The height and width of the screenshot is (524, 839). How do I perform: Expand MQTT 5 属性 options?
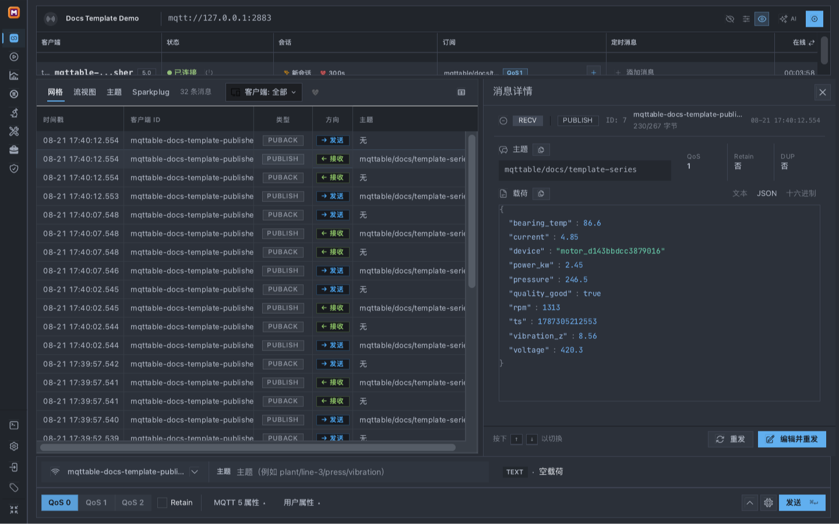239,502
